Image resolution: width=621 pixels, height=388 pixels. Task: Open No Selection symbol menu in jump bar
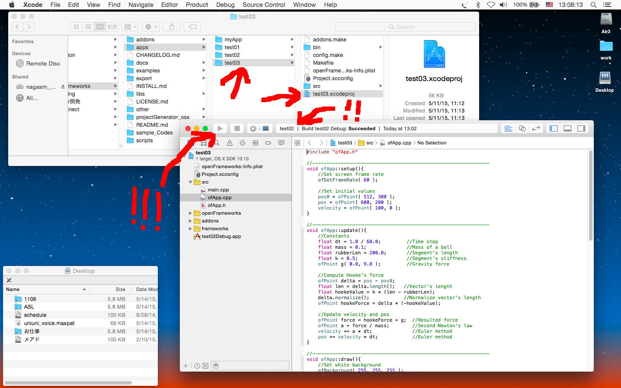[x=432, y=143]
